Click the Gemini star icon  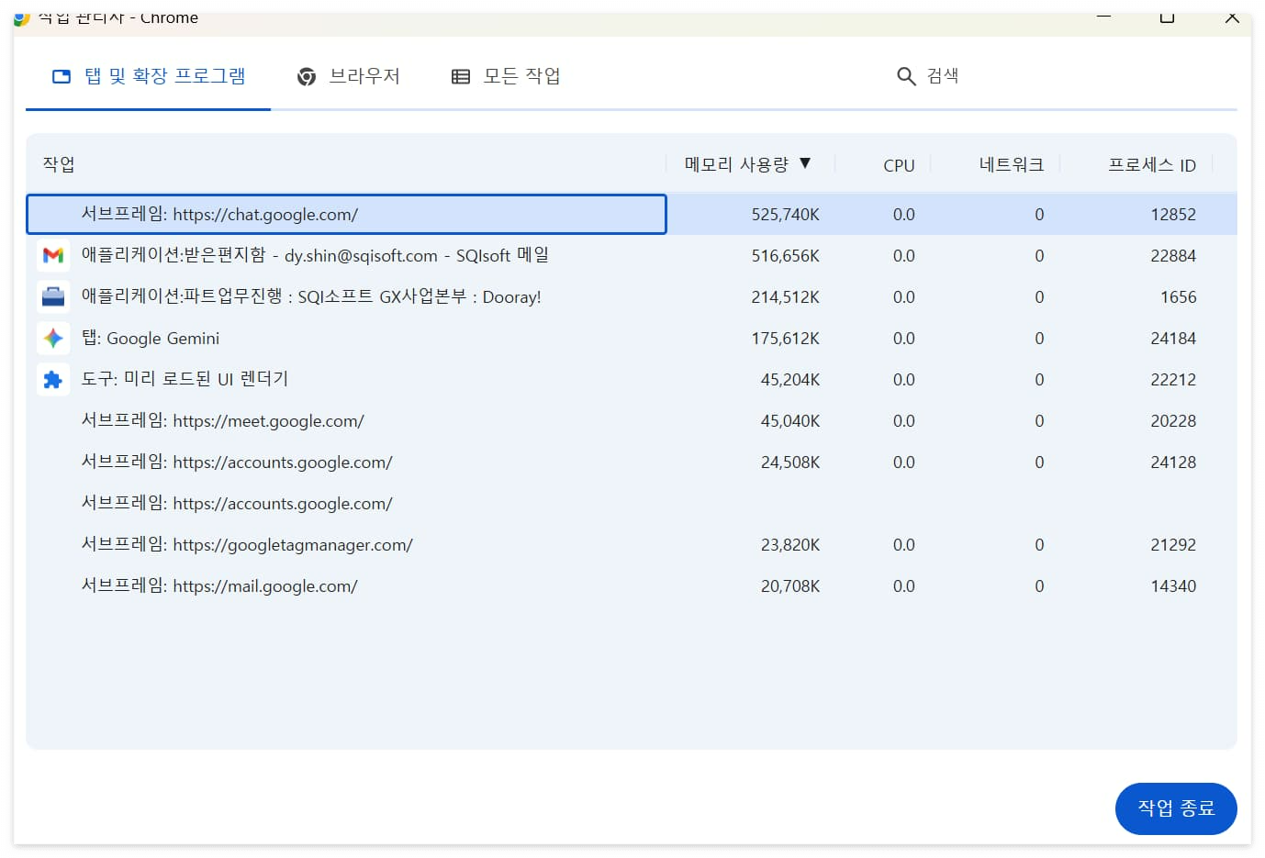click(x=53, y=338)
